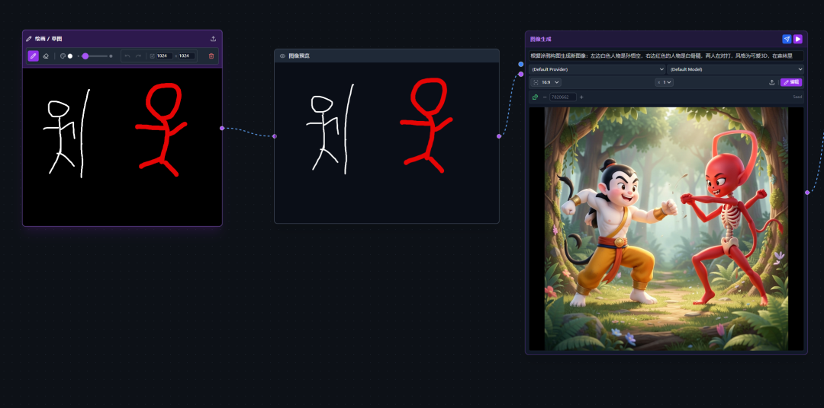The image size is (824, 408).
Task: Open the image count ×1 dropdown
Action: (x=665, y=82)
